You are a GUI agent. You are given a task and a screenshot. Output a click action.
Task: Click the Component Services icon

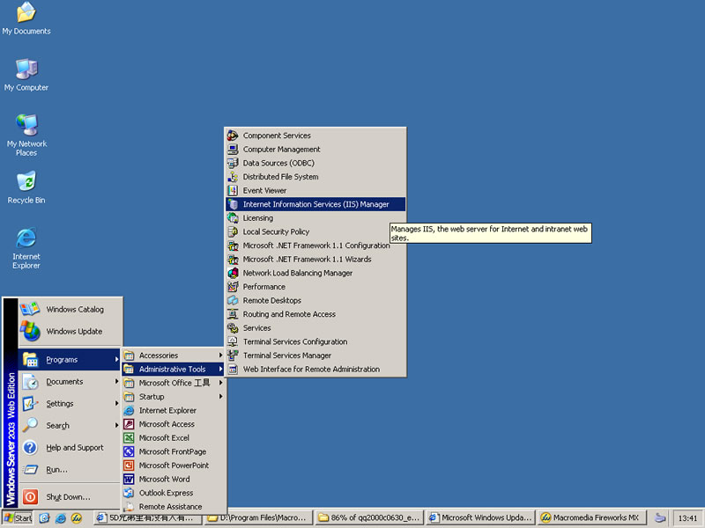[x=233, y=136]
